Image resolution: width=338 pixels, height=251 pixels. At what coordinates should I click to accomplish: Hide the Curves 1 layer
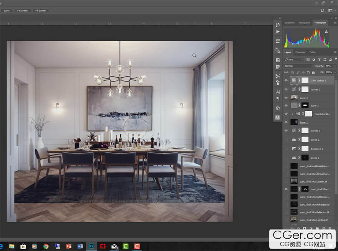pos(286,130)
